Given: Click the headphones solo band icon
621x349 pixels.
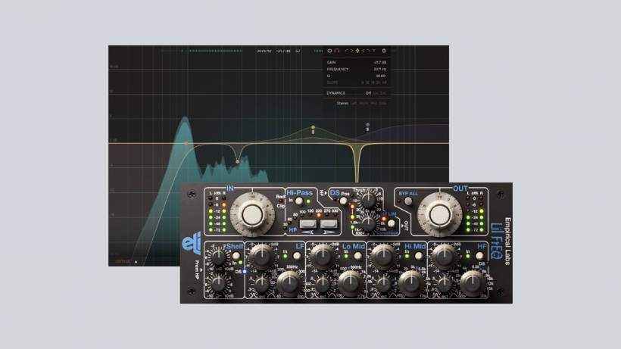Looking at the screenshot, I should point(337,51).
